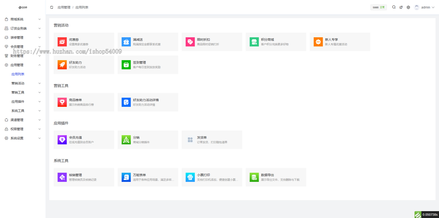Viewport: 439px width, 218px height.
Task: Select the 分销 distribution plugin icon
Action: tap(126, 140)
